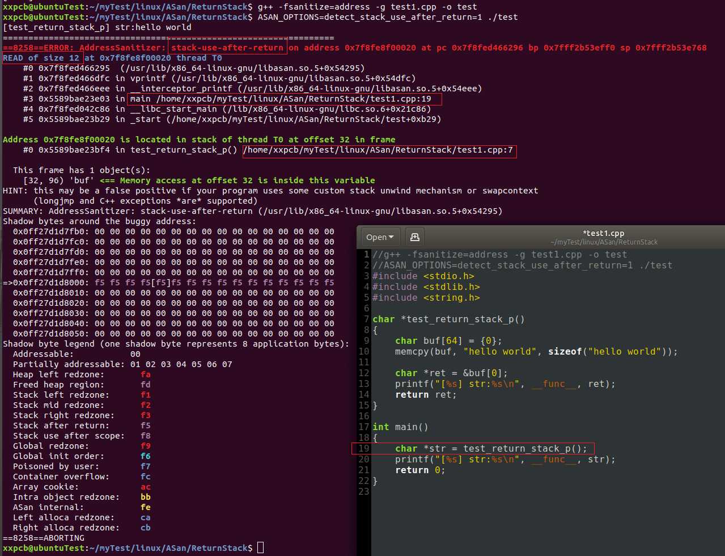Click 'Poisoned by user: f7' legend row
Image resolution: width=725 pixels, height=556 pixels.
[x=82, y=466]
